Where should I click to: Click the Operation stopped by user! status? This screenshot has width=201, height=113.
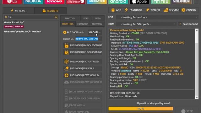tap(154, 103)
